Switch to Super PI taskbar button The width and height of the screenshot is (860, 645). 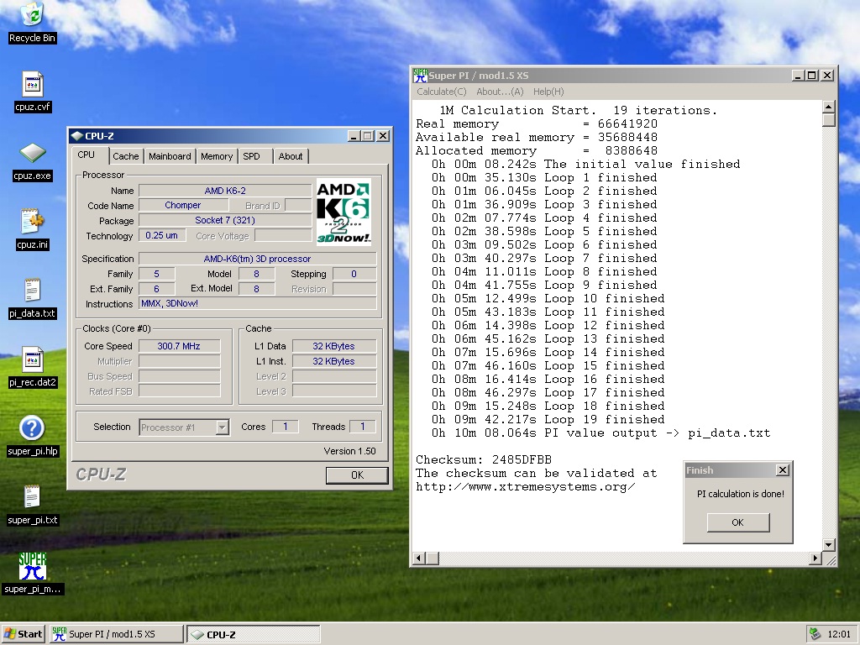(x=116, y=634)
